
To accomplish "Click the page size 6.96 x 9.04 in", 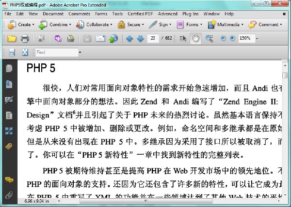I will [36, 201].
